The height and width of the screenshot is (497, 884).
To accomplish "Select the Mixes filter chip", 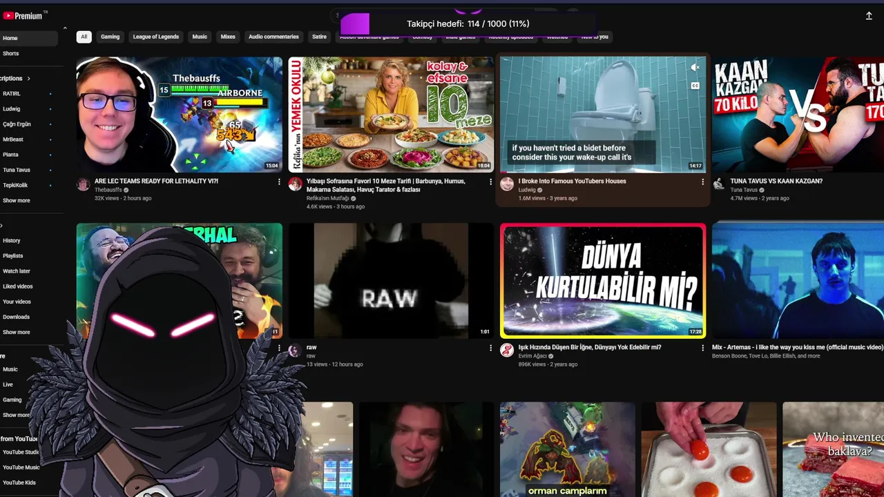I will (x=228, y=37).
